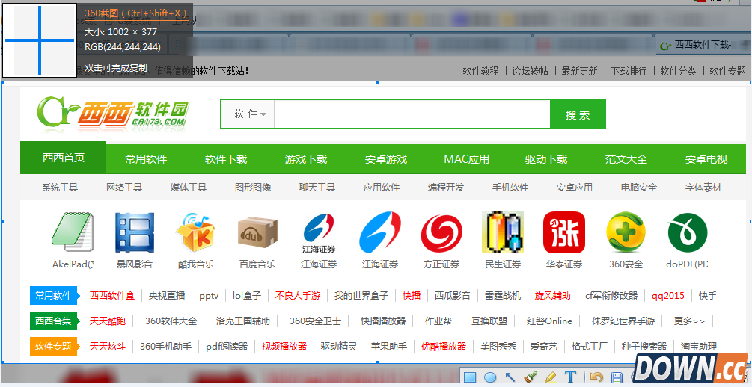Click the green 西西合集 label
752x387 pixels.
tap(53, 321)
